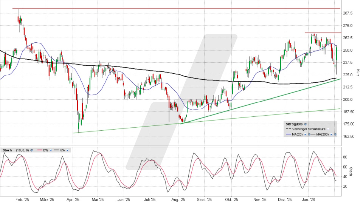
Task: Uncheck the MA(20) checkbox
Action: [305, 134]
